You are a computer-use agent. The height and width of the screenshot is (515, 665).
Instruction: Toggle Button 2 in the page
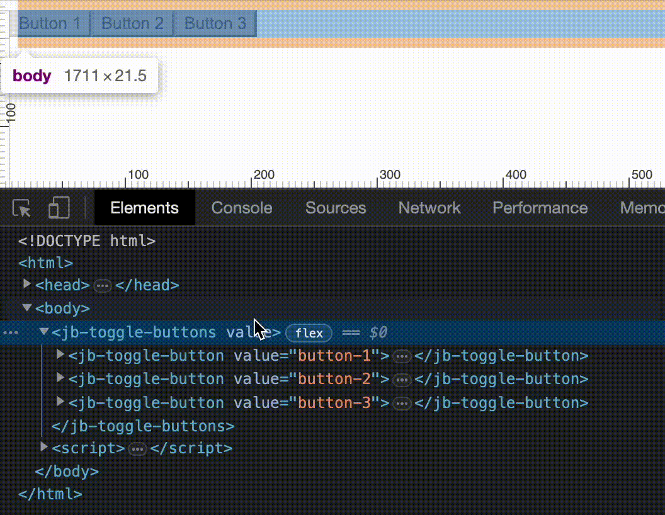point(132,23)
